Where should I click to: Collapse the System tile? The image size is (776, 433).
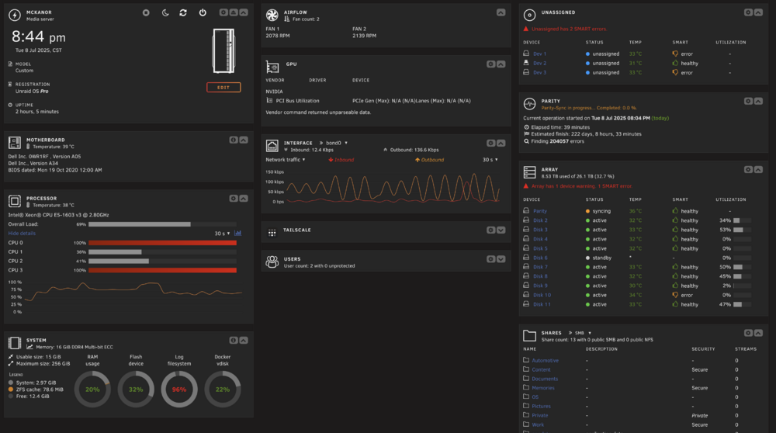tap(244, 341)
